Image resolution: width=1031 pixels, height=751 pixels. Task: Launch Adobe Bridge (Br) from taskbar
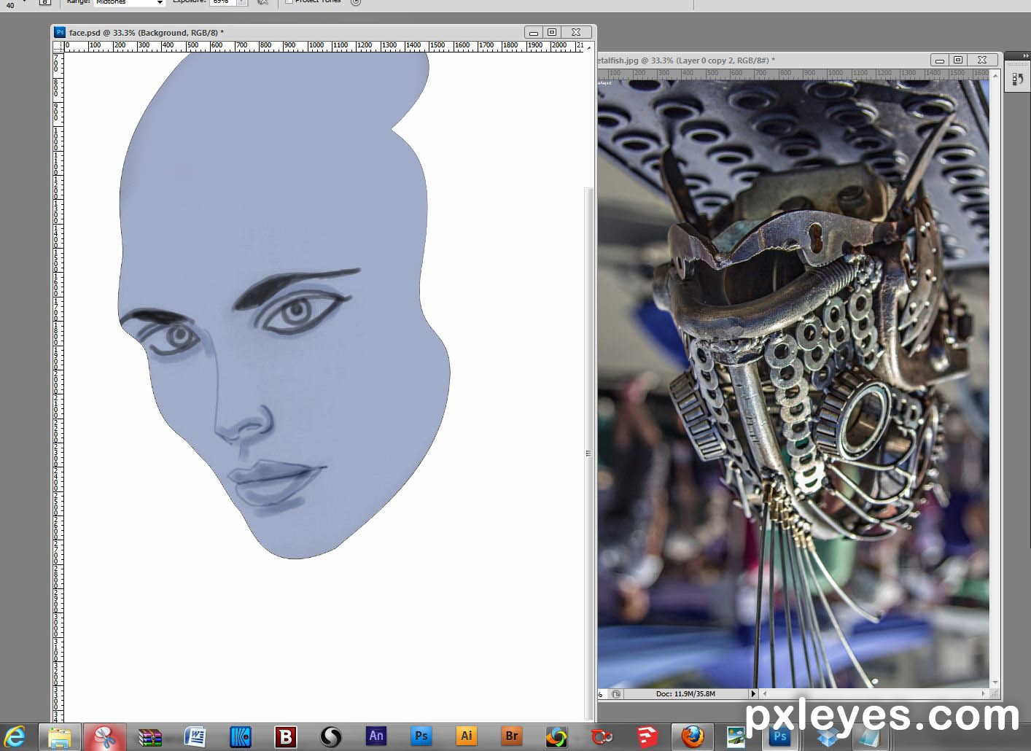coord(512,736)
